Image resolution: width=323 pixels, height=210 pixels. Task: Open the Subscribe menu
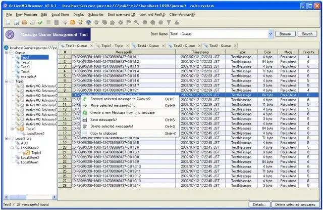coord(96,15)
